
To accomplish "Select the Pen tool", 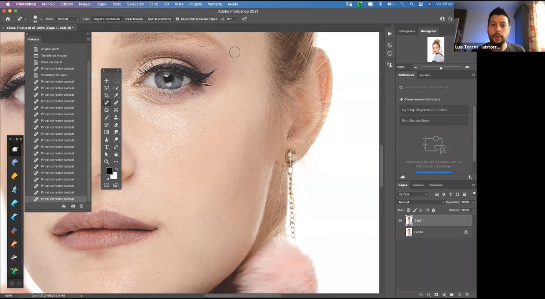I will [x=116, y=147].
